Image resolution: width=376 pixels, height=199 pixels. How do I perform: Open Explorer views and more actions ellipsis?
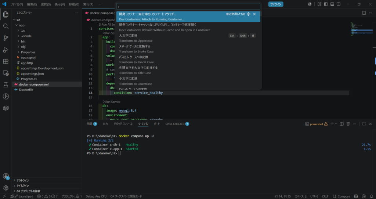pyautogui.click(x=76, y=13)
